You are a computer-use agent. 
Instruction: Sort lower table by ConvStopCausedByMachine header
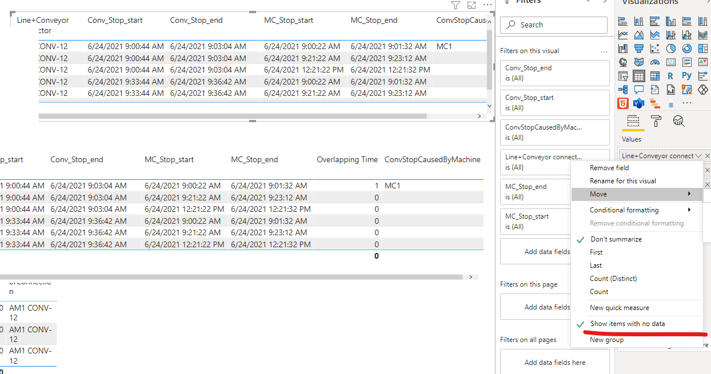tap(433, 159)
